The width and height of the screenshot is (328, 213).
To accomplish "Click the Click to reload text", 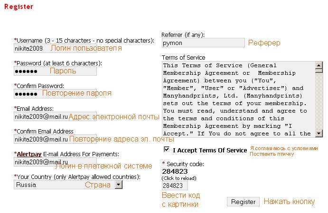I will [179, 178].
